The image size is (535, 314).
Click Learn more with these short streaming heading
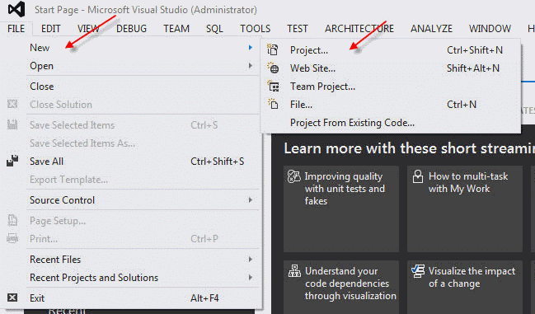pos(409,148)
